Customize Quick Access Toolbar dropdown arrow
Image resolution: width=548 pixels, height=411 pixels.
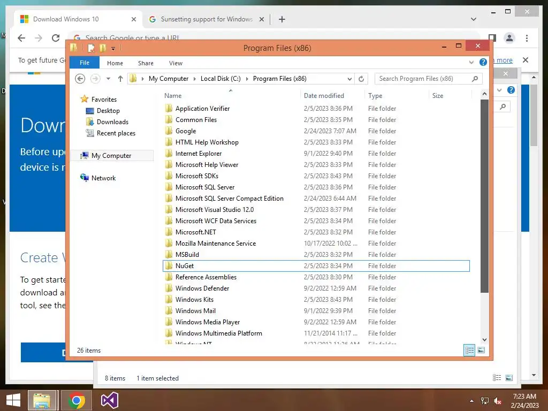(x=113, y=49)
